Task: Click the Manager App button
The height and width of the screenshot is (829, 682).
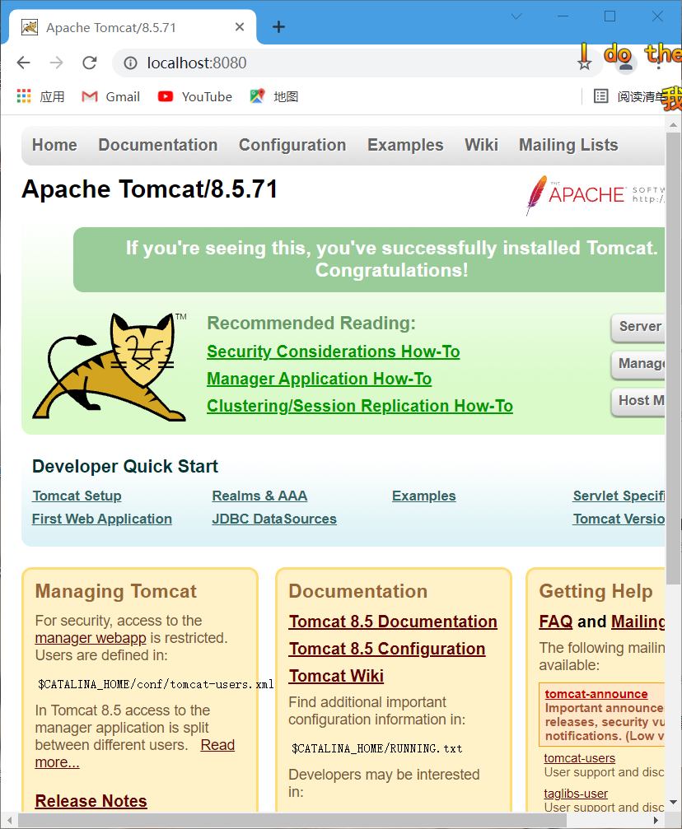Action: pos(638,363)
